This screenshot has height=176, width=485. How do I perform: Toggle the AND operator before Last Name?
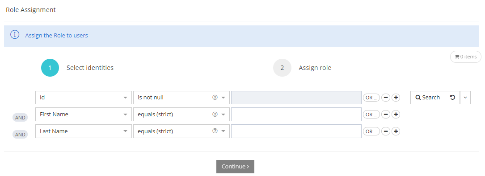pos(20,135)
